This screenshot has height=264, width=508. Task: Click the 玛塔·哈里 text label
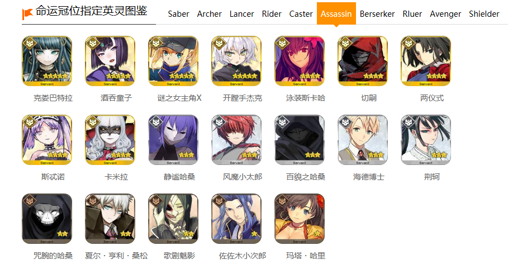pos(306,256)
